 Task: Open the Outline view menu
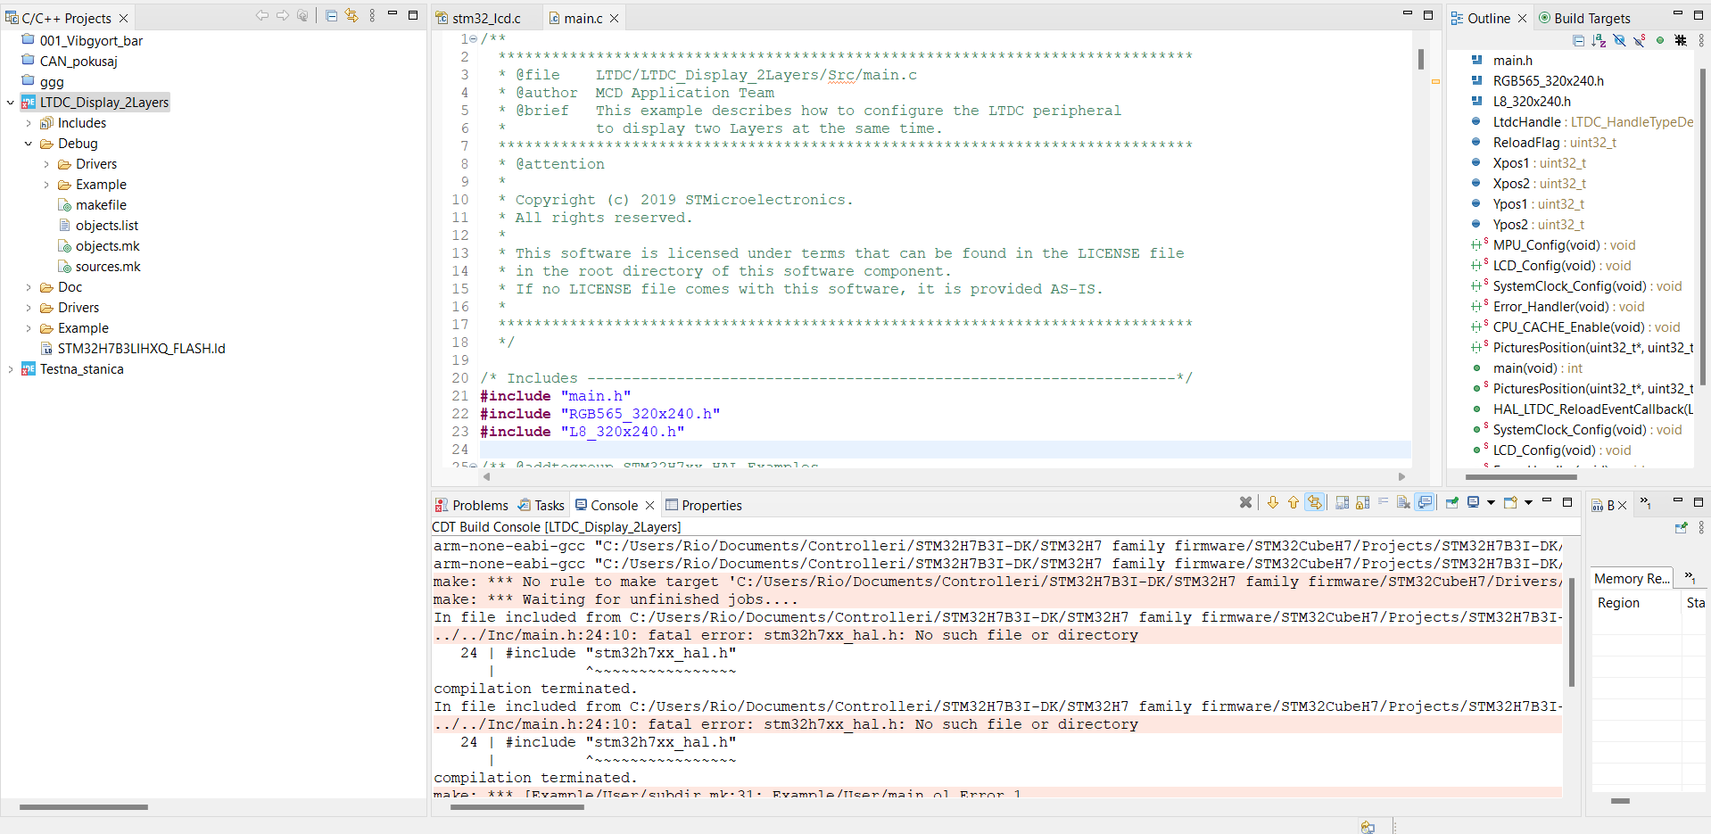pyautogui.click(x=1702, y=39)
